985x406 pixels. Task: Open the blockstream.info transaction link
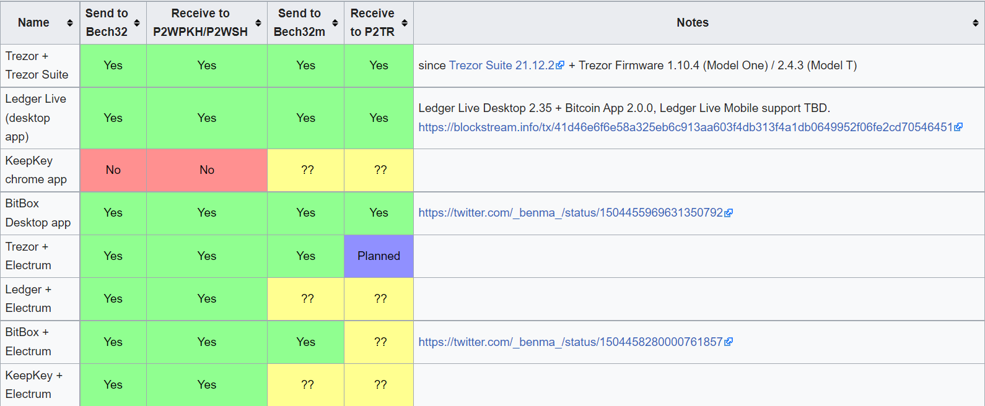pyautogui.click(x=685, y=127)
